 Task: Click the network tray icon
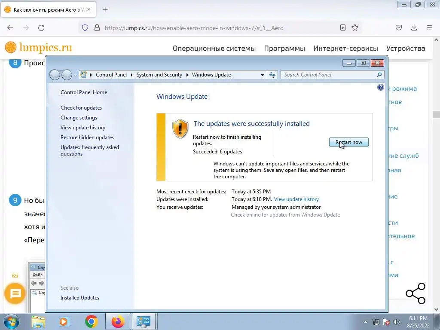coord(376,322)
